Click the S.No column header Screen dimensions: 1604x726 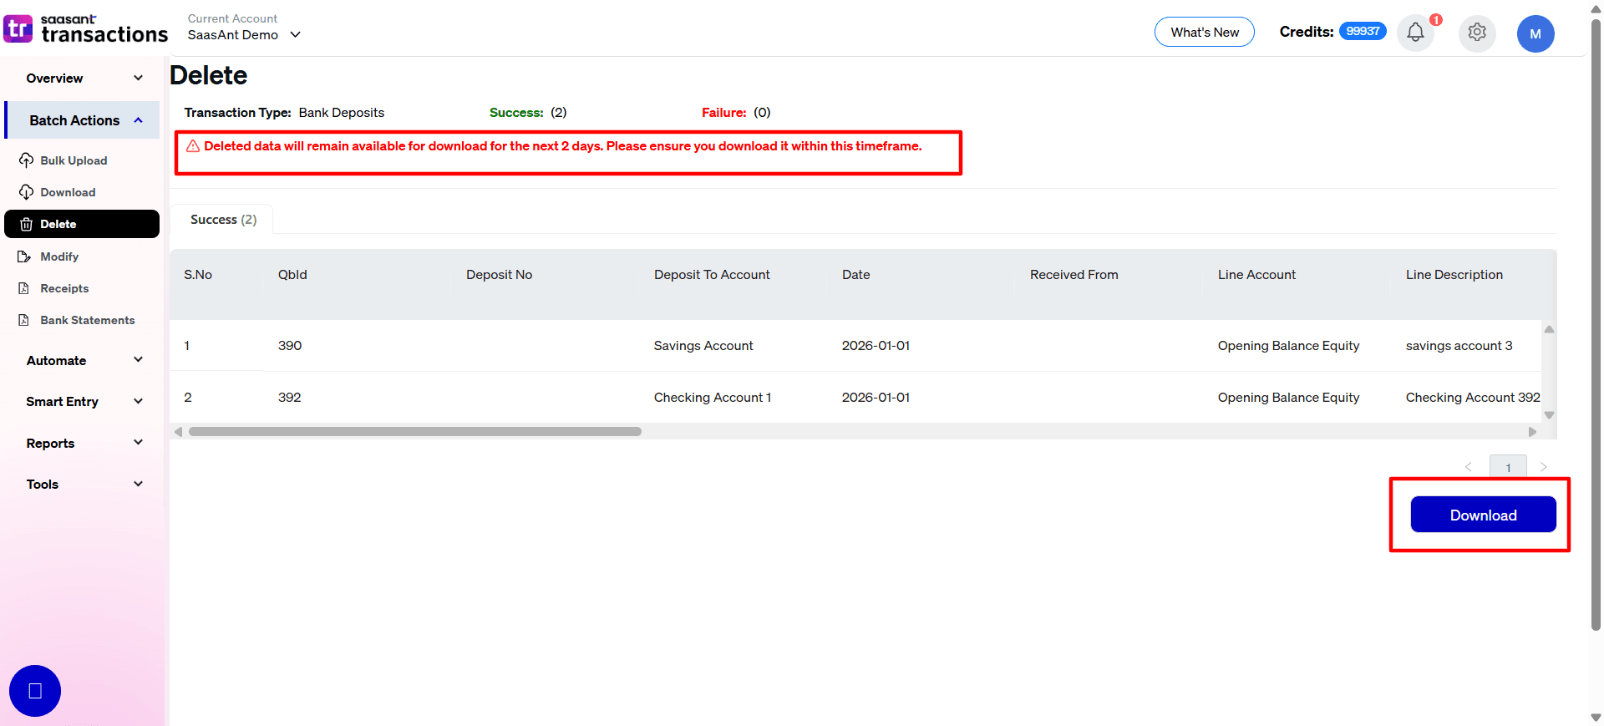coord(198,275)
